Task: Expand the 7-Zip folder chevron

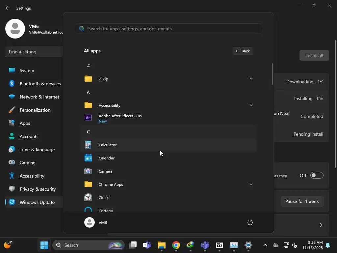Action: 251,79
